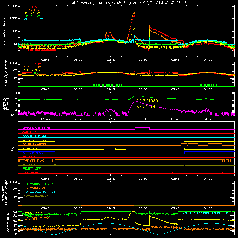Click the 04:00 time label below flags panel
This screenshot has width=238, height=238.
[x=208, y=179]
